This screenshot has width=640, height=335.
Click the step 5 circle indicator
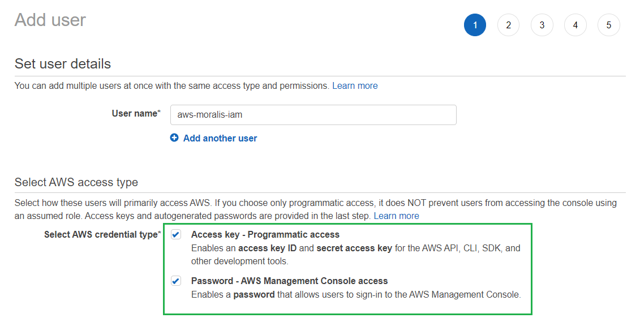[x=608, y=25]
